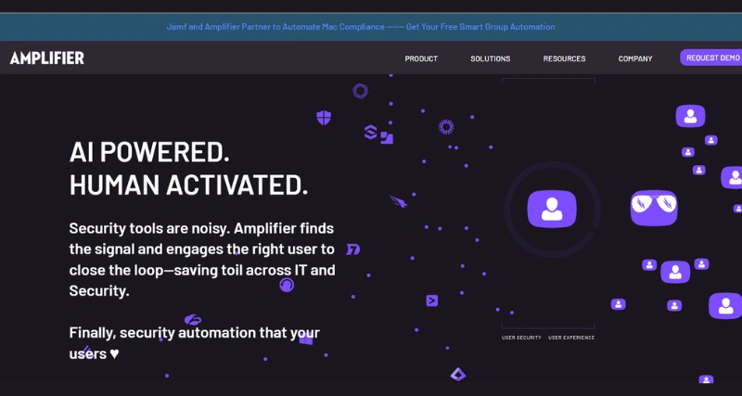Click the terminal prompt icon

(431, 300)
